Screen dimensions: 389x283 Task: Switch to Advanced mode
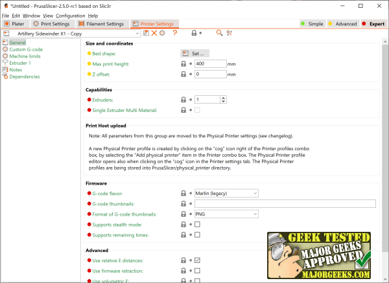pos(342,24)
